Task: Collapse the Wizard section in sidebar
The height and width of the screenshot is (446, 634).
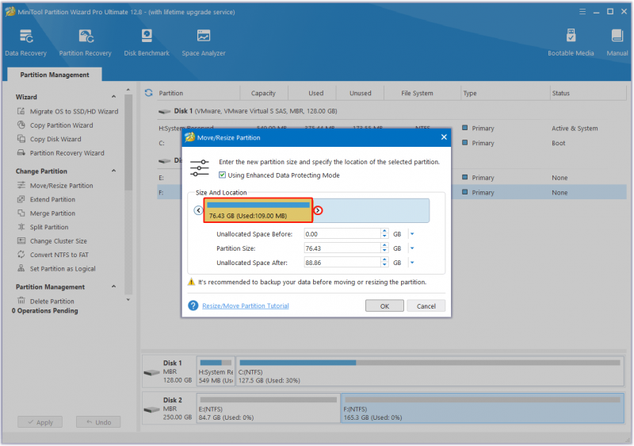Action: pyautogui.click(x=113, y=97)
